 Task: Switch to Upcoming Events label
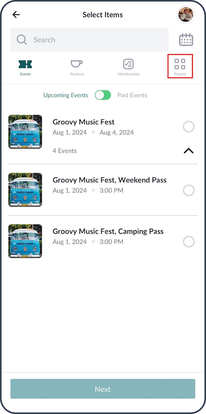coord(66,95)
